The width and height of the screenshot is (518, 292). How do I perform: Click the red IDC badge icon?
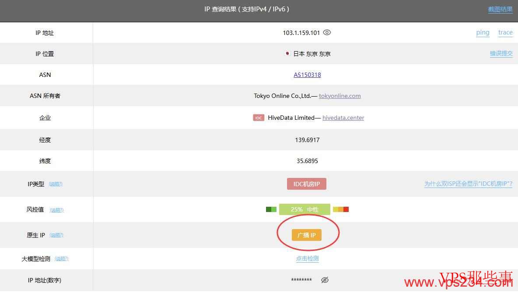[x=258, y=118]
